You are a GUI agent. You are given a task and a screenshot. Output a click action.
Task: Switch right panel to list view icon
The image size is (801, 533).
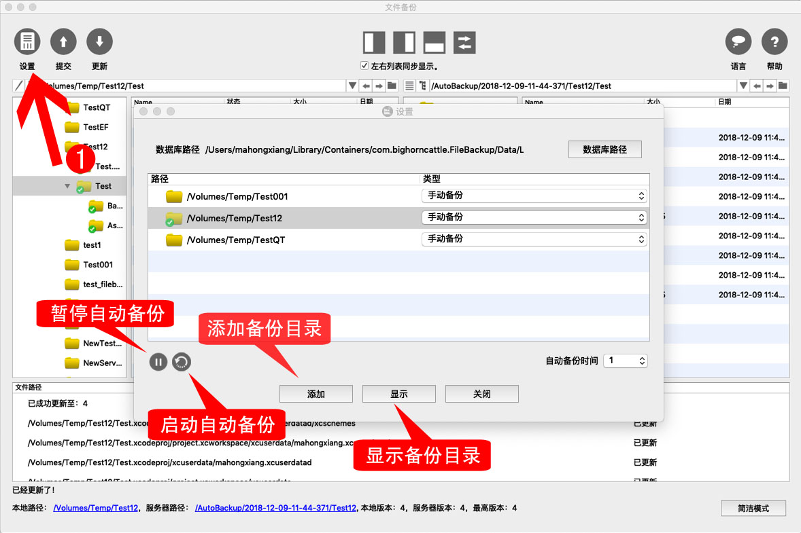(409, 86)
